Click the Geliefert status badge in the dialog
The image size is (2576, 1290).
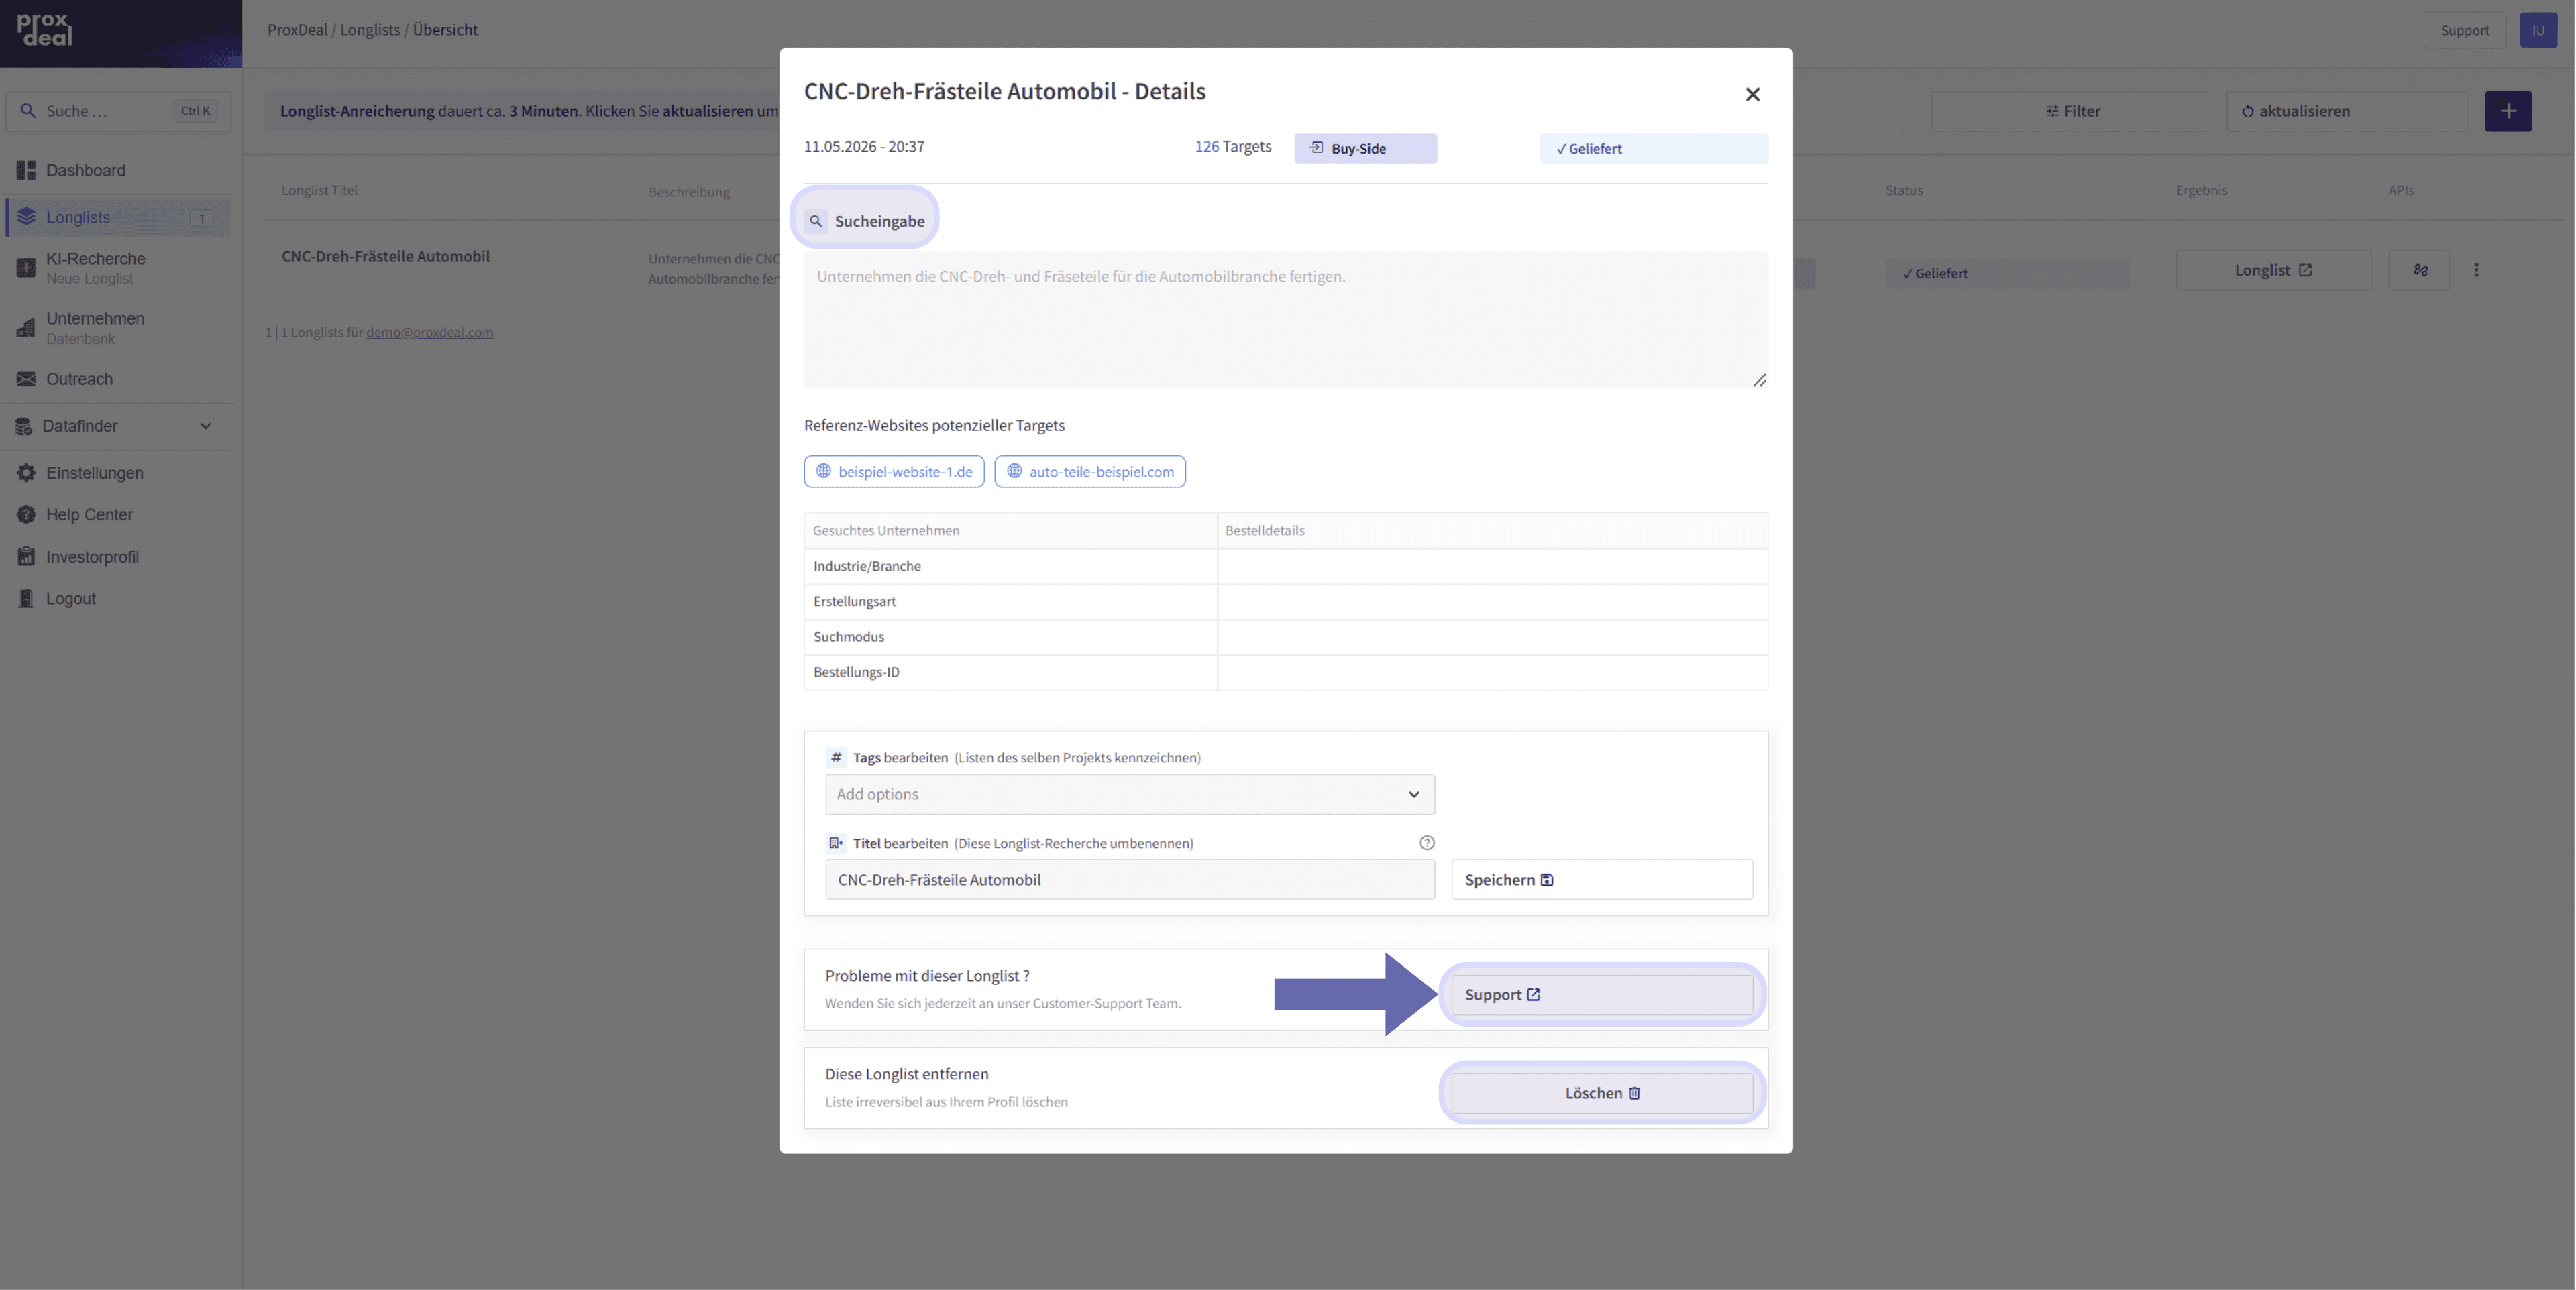point(1653,148)
